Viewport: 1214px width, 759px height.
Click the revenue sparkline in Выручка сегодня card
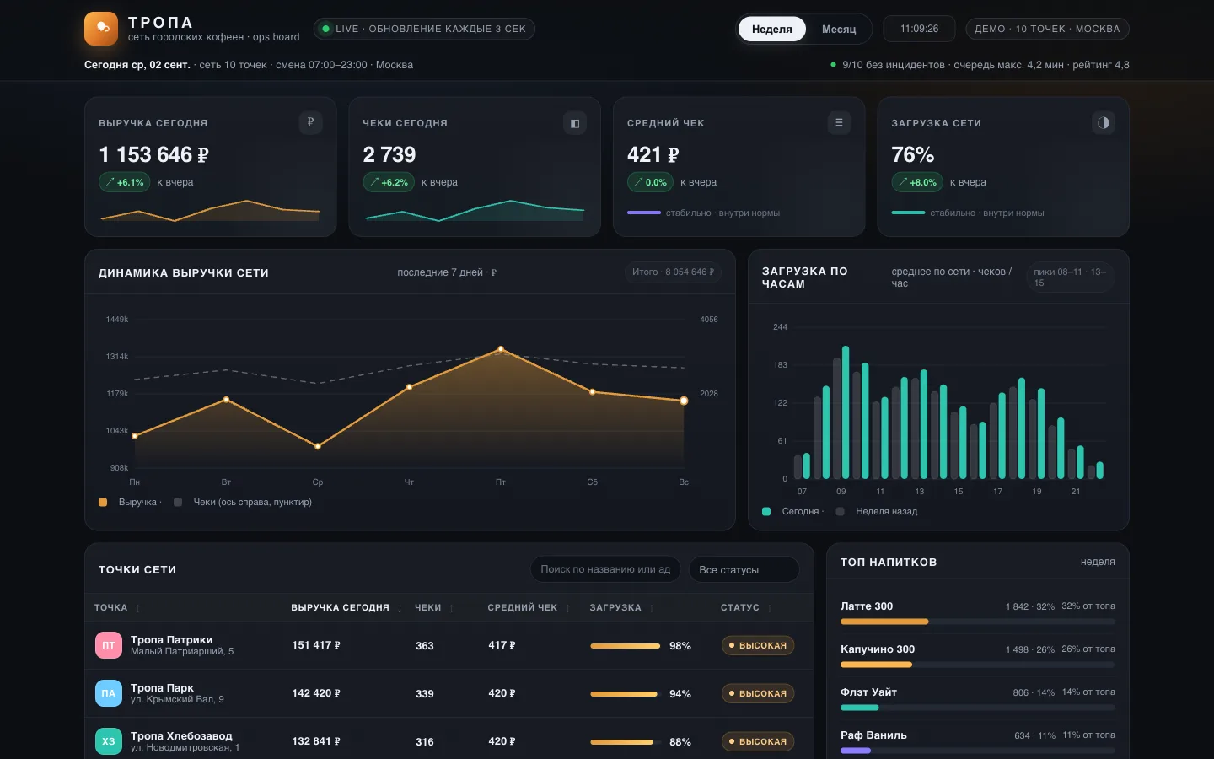[x=211, y=210]
